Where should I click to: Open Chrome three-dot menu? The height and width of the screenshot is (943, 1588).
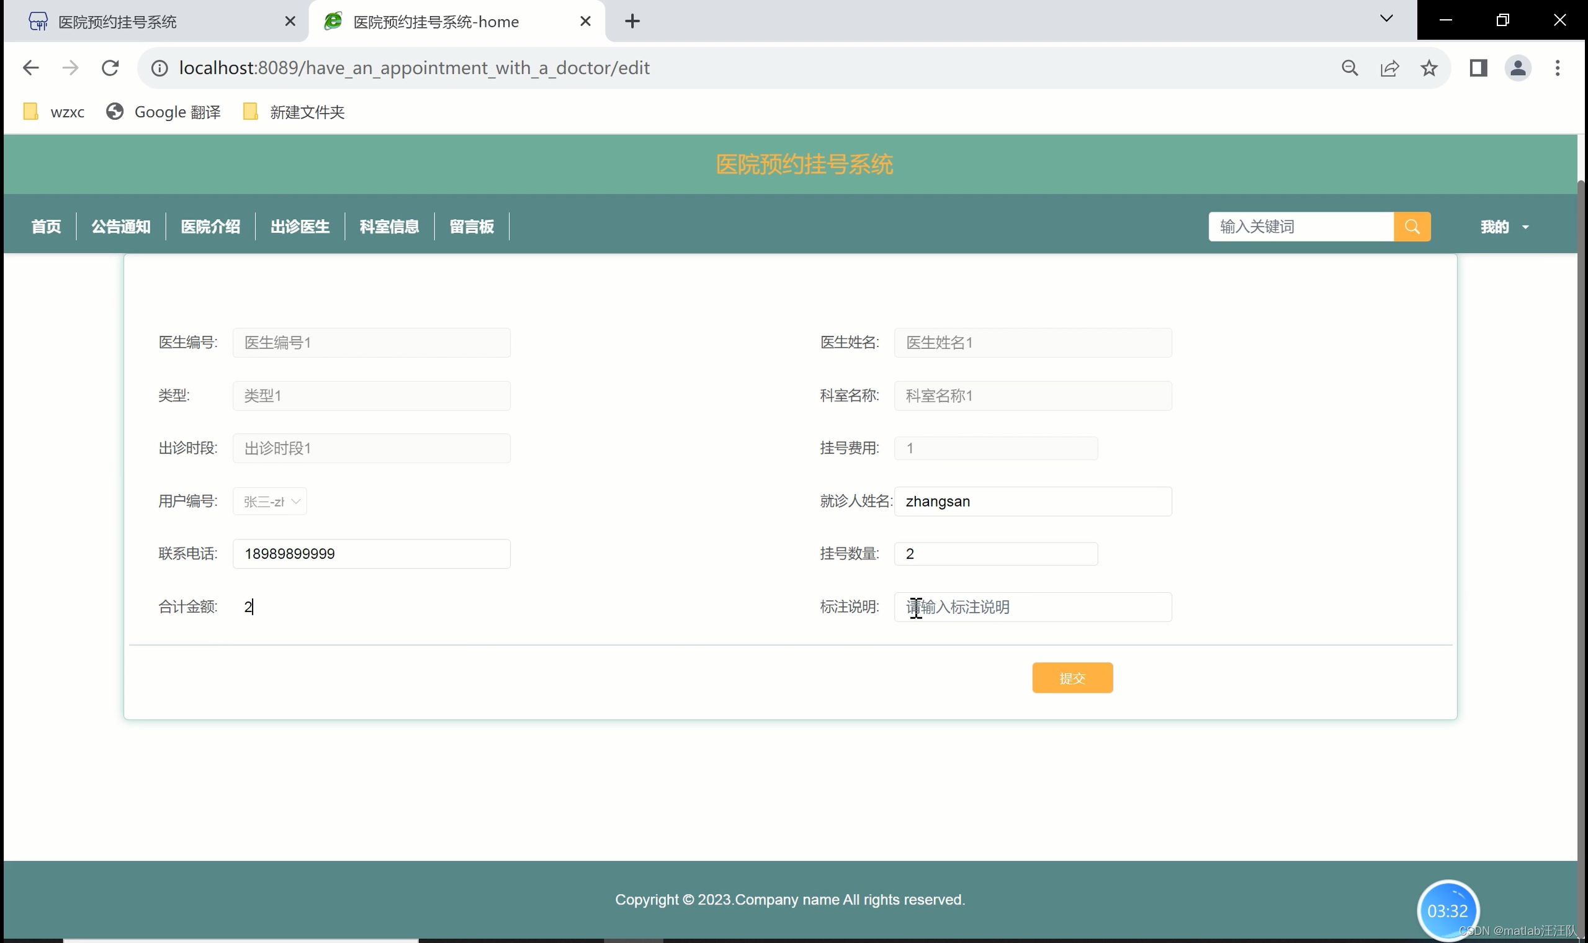(x=1557, y=68)
